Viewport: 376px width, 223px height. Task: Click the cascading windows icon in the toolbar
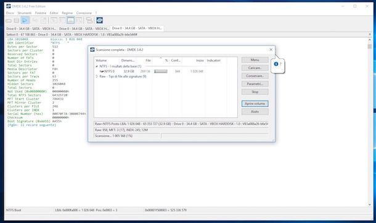tap(89, 20)
